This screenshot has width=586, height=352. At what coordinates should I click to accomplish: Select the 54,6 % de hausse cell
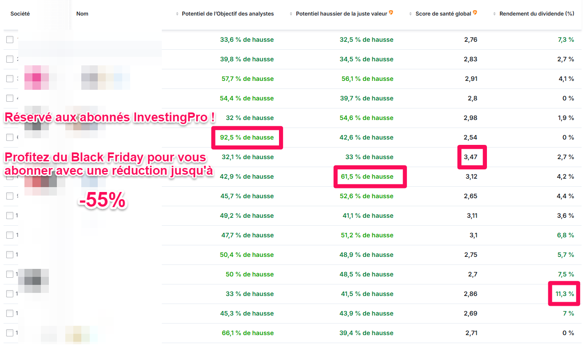pyautogui.click(x=367, y=118)
